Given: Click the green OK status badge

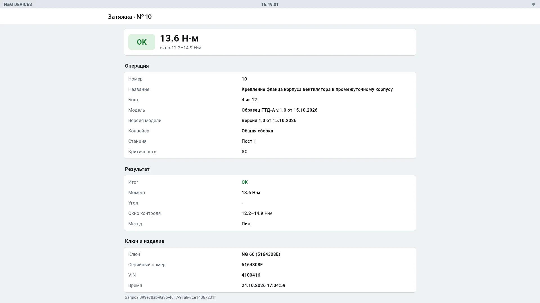Looking at the screenshot, I should [142, 42].
